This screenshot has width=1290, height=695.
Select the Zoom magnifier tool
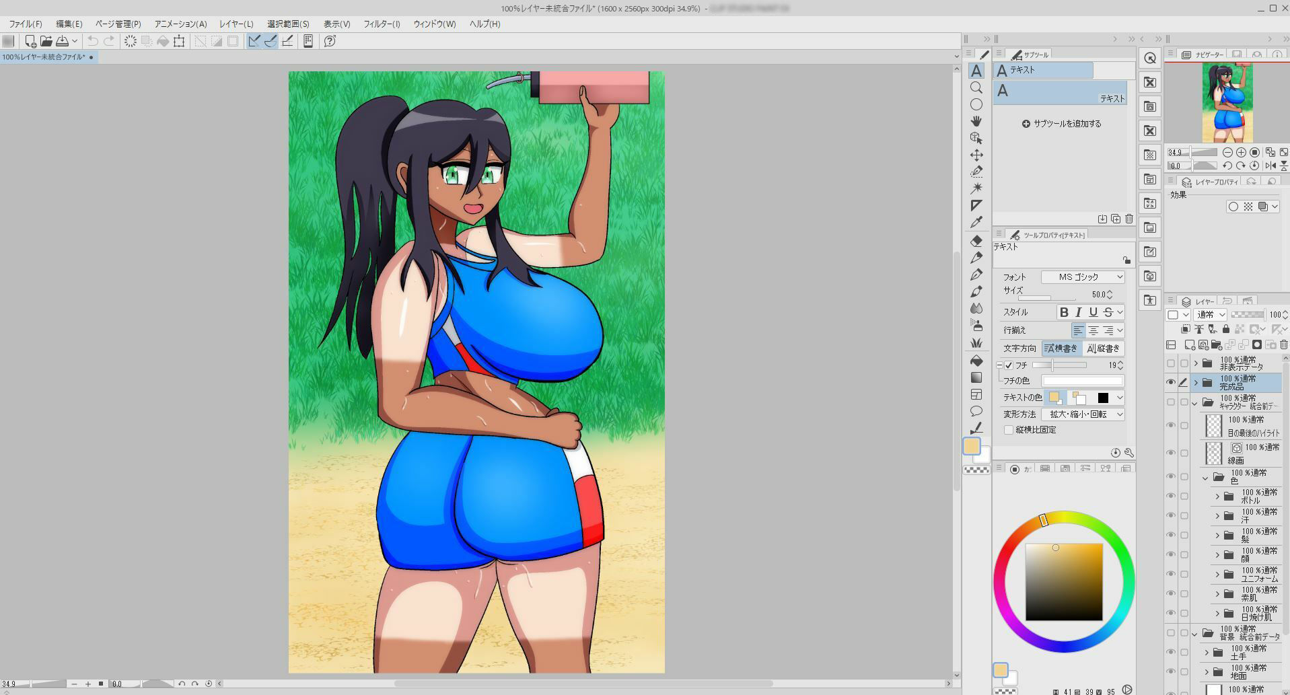976,87
